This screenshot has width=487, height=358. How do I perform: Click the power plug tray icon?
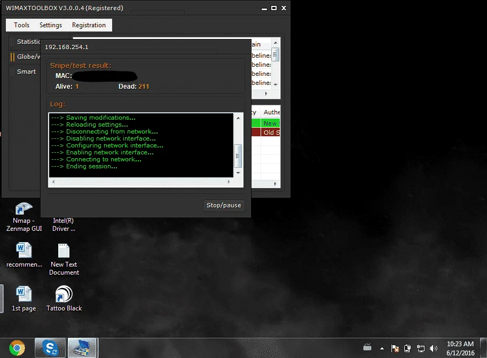407,348
